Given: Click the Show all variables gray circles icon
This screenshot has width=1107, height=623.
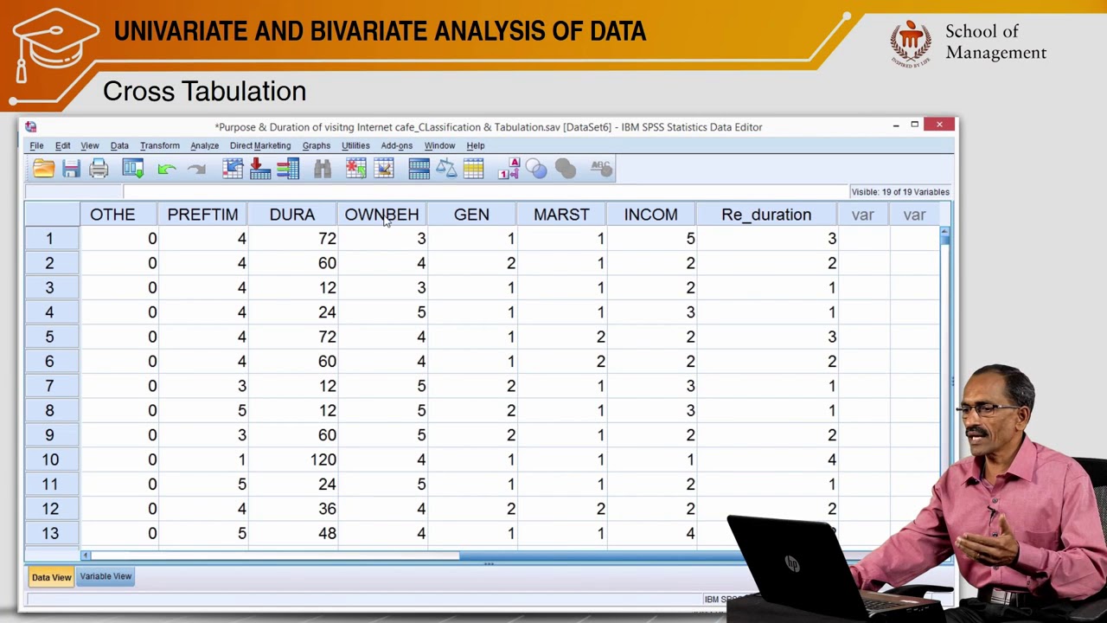Looking at the screenshot, I should 565,169.
